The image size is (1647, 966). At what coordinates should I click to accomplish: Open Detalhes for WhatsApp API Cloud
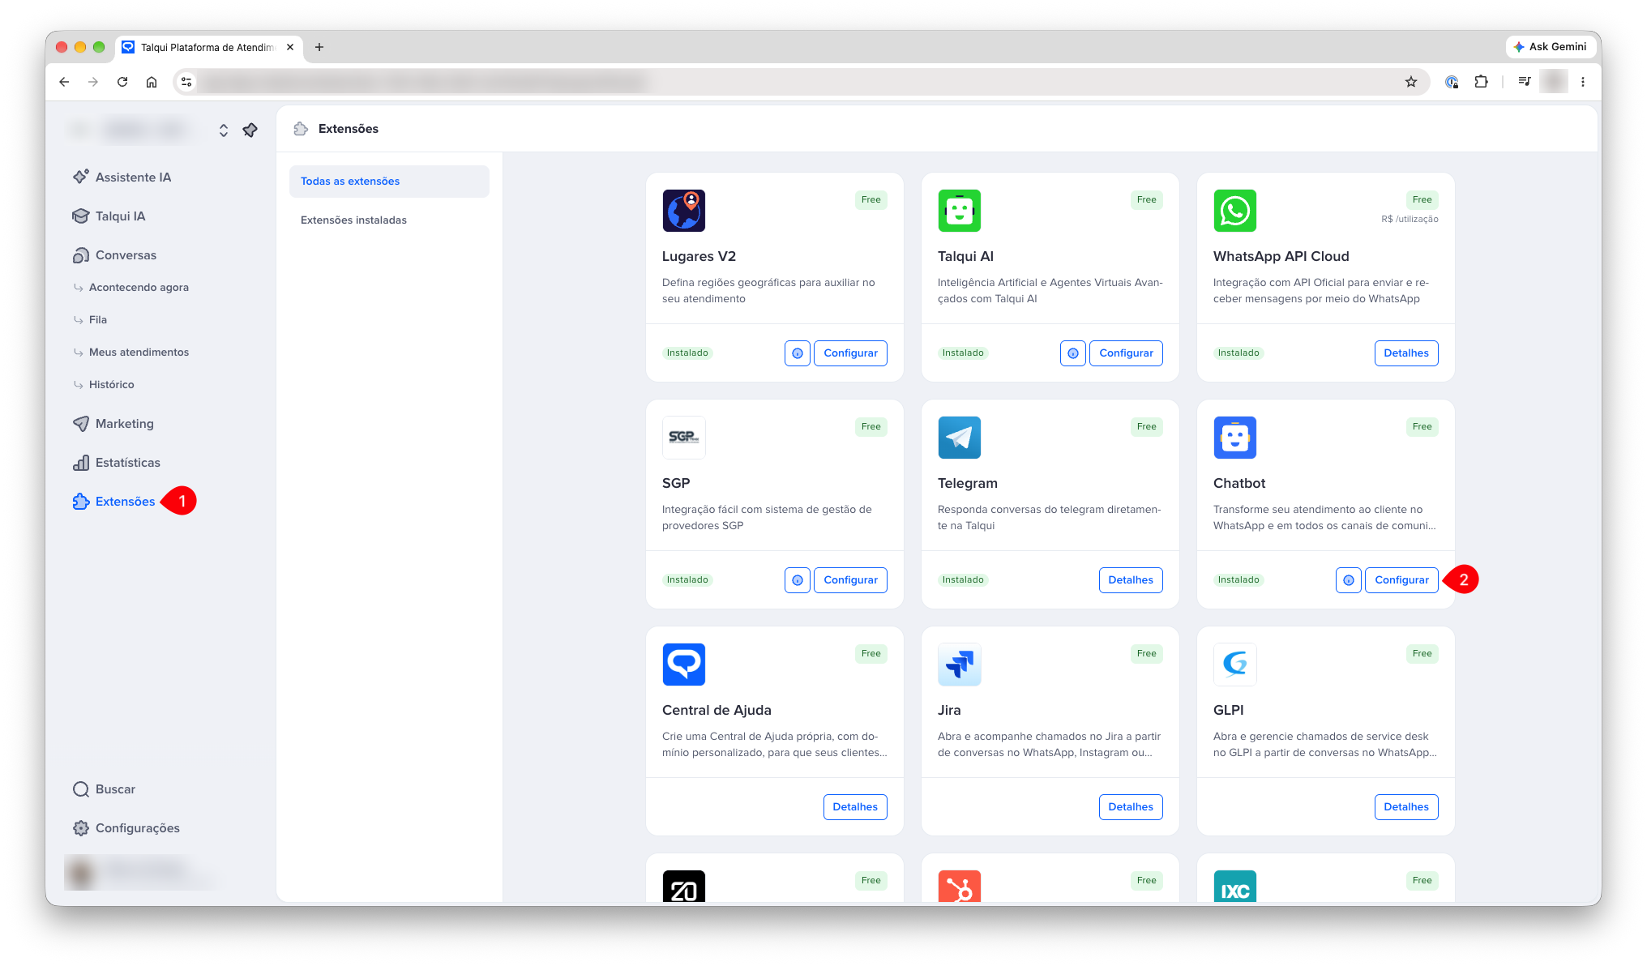(1406, 353)
